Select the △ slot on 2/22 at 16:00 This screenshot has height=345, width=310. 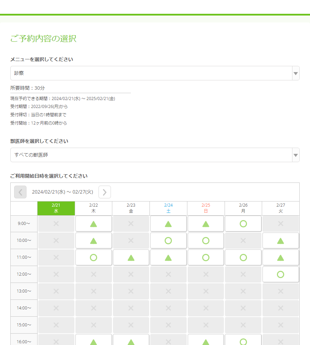tap(94, 341)
